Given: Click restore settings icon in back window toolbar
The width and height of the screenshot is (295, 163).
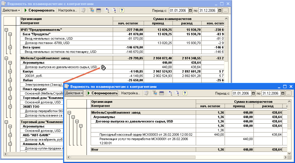Looking at the screenshot, I should click(x=107, y=10).
